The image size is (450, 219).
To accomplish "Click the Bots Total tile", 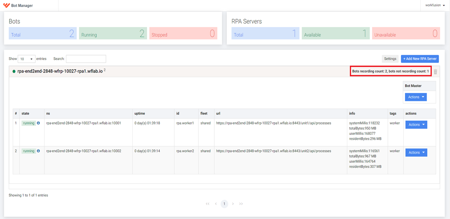I will [43, 33].
